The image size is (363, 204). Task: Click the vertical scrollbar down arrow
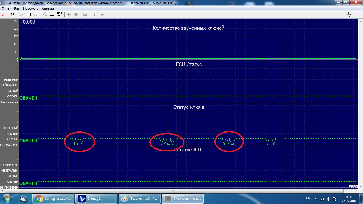[x=361, y=187]
